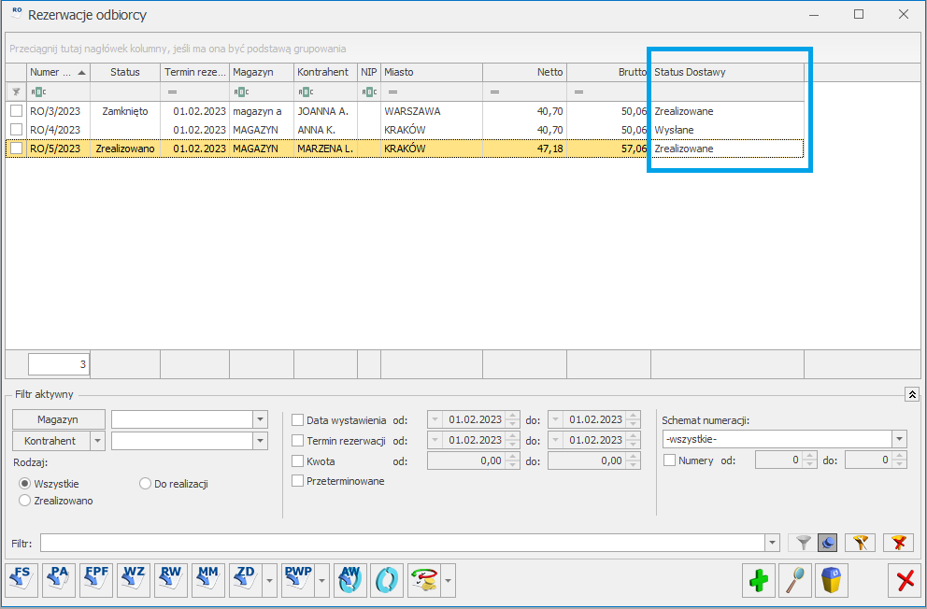Screen dimensions: 927x609
Task: Click into the Filtr text field
Action: point(403,543)
